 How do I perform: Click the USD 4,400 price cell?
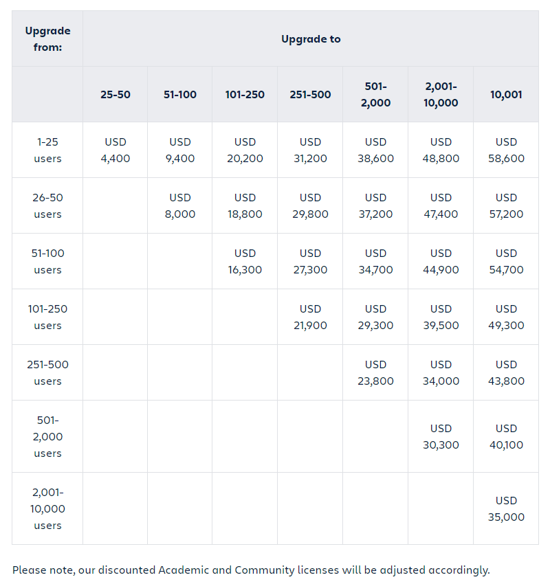tap(115, 150)
